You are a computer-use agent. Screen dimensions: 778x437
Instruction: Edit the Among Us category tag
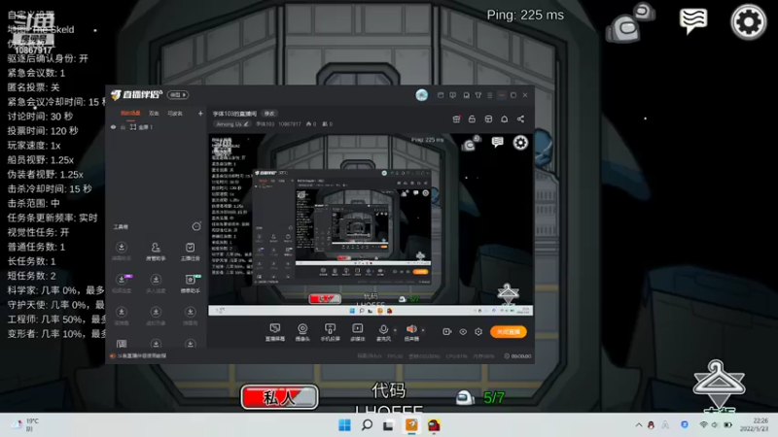click(232, 124)
